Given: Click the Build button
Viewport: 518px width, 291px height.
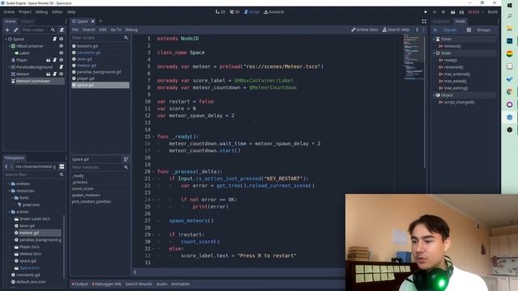Looking at the screenshot, I should tap(493, 12).
